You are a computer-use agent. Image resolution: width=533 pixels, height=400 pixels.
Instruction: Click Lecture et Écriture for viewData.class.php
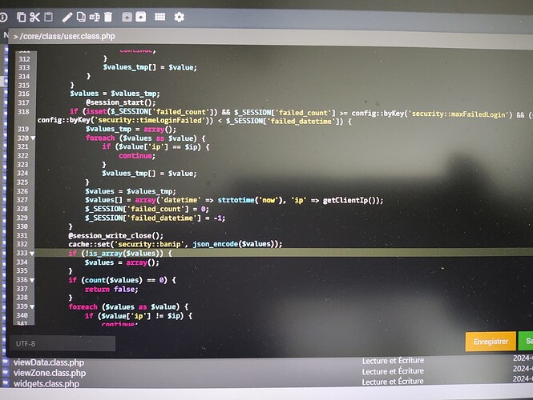click(393, 360)
